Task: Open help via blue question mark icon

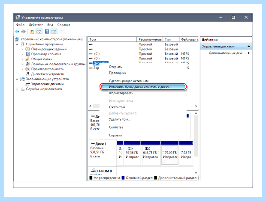Action: [x=47, y=32]
